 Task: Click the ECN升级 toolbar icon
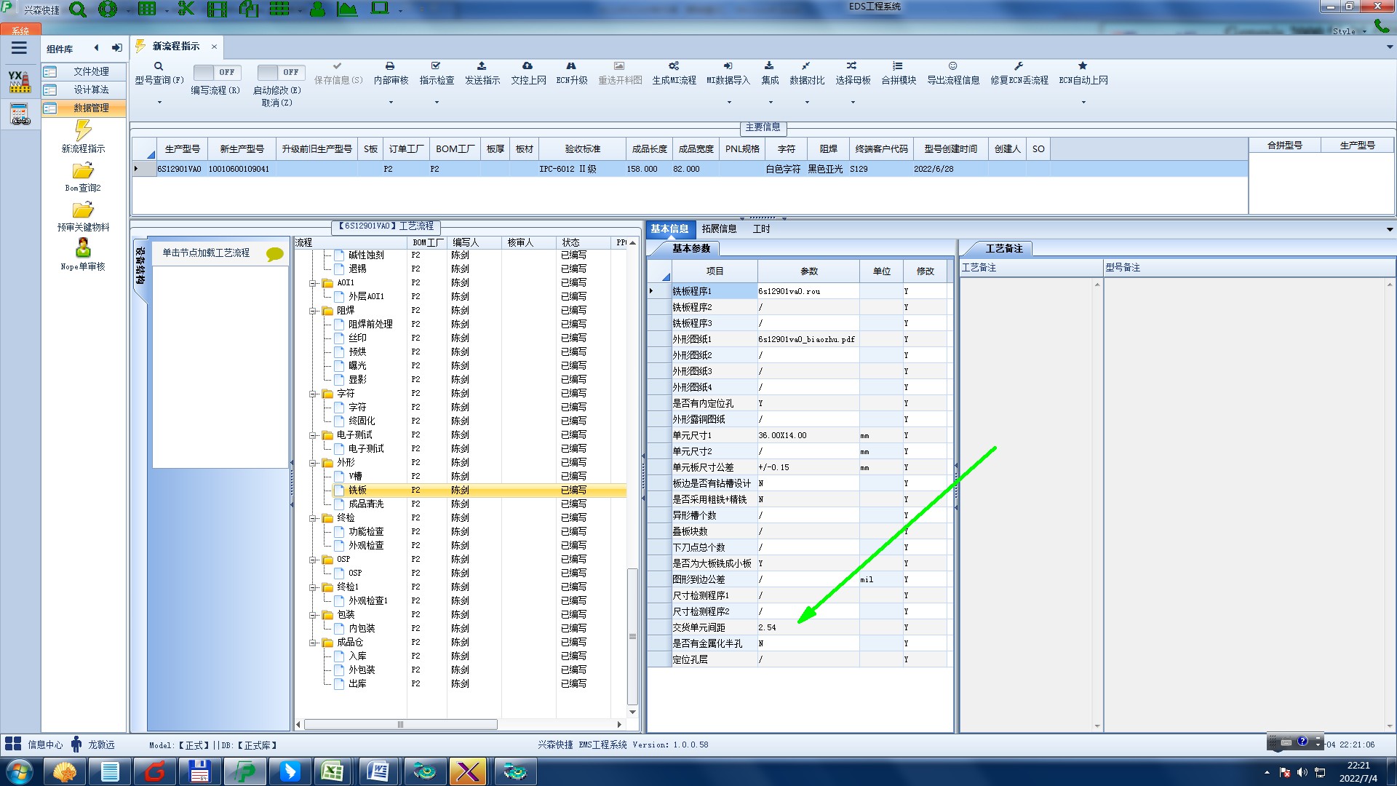click(x=571, y=66)
